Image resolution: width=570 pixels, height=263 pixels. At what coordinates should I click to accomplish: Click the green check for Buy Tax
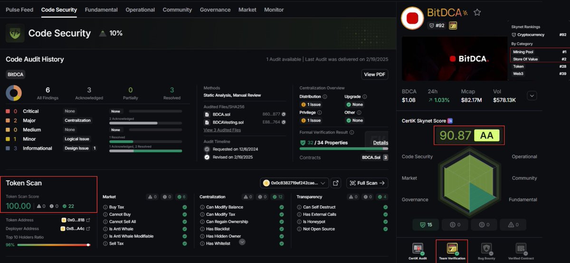point(185,207)
